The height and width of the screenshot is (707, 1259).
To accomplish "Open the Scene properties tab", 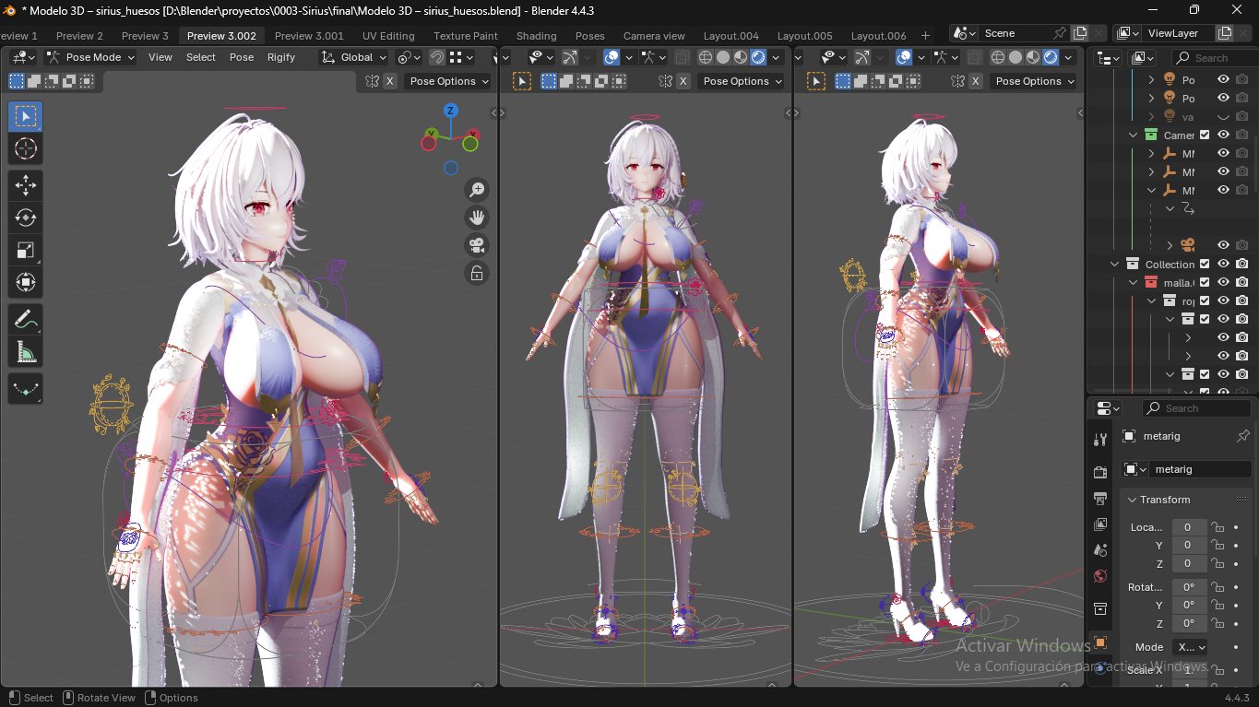I will tap(1100, 550).
